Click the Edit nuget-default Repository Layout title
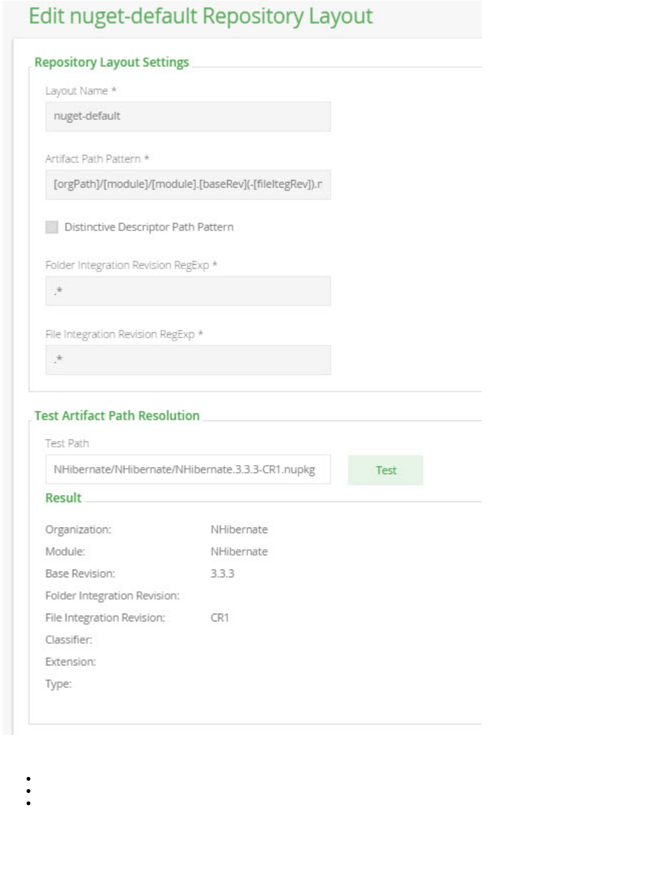 tap(200, 16)
